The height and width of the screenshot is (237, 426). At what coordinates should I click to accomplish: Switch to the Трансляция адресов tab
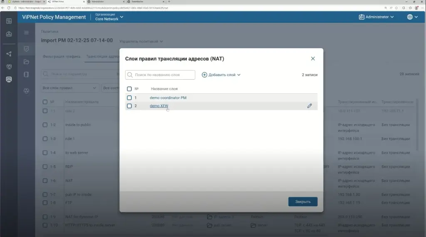click(103, 56)
